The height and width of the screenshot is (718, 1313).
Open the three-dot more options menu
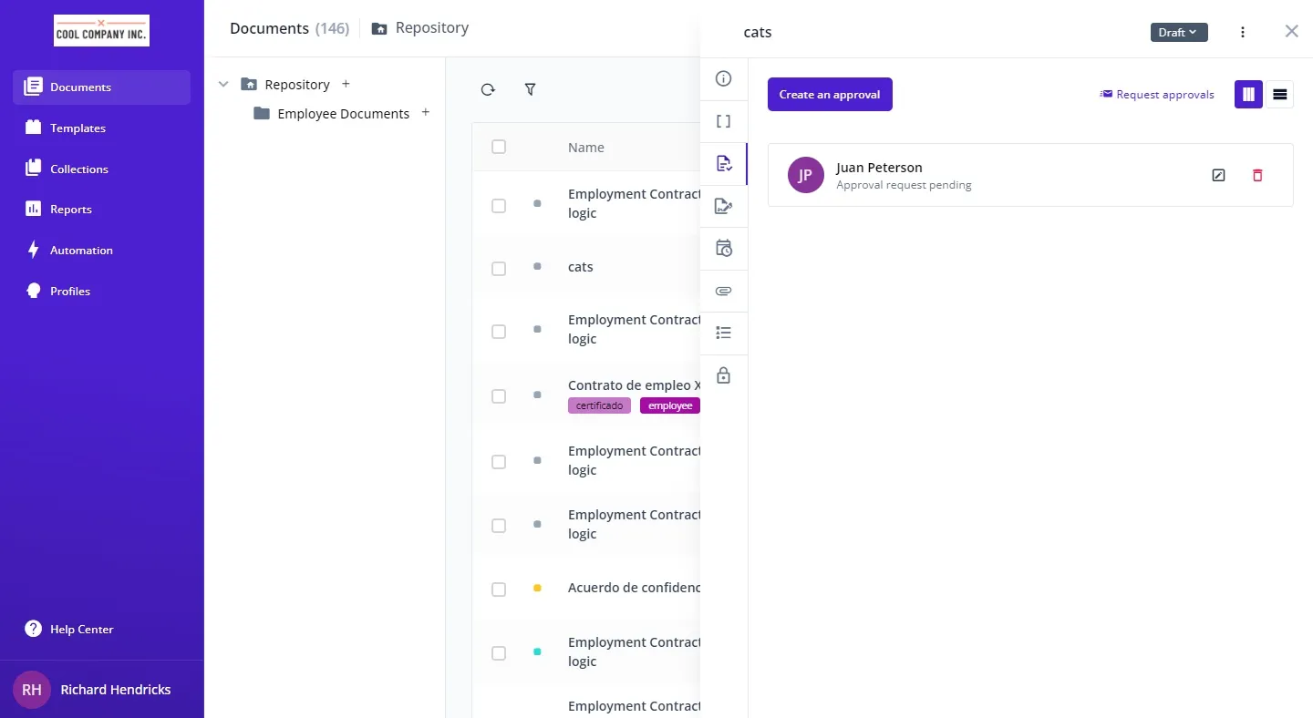1242,33
